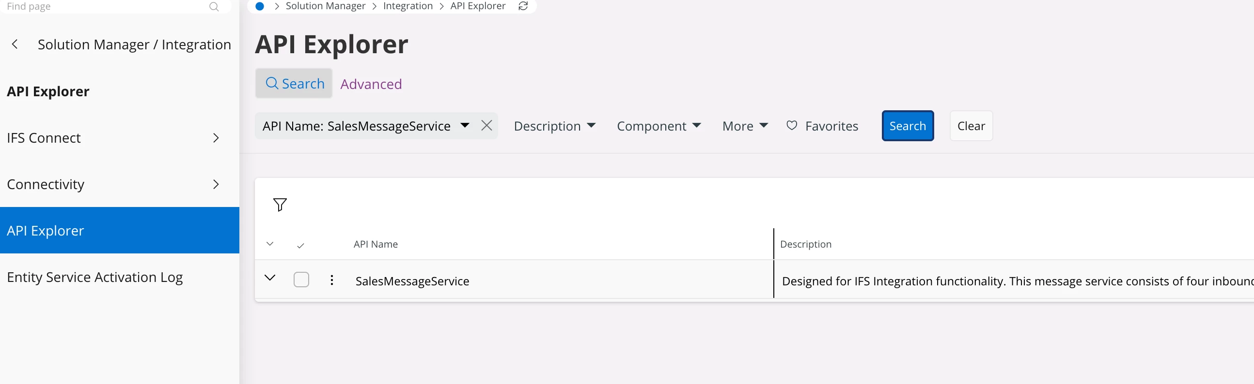Screen dimensions: 1254x384
Task: Toggle the select-all checkmark in the table header
Action: (301, 245)
